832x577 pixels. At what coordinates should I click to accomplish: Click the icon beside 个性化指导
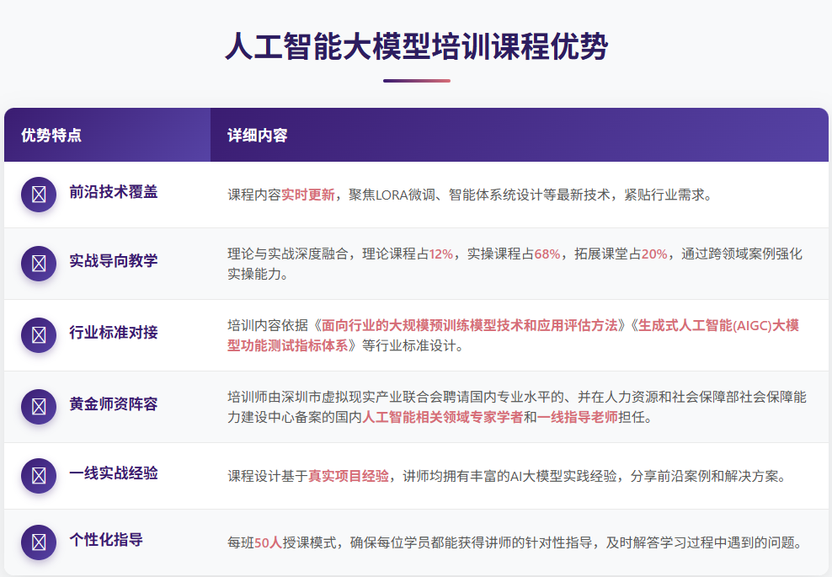point(39,542)
